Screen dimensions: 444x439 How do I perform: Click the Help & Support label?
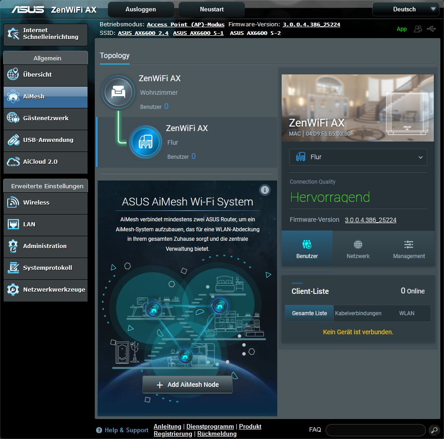(126, 430)
